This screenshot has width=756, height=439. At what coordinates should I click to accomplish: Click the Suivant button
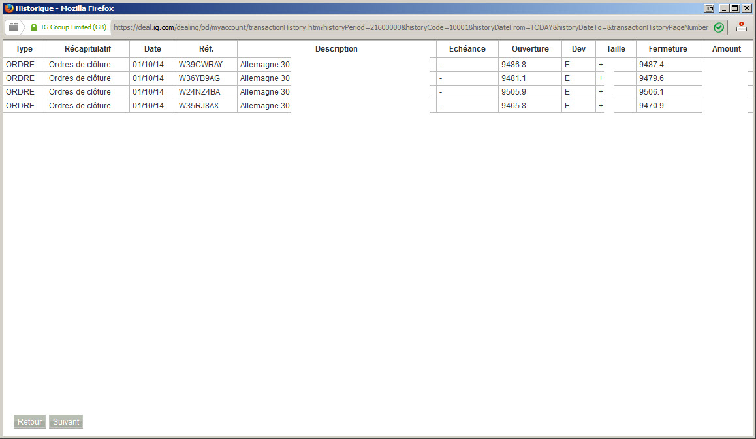65,421
